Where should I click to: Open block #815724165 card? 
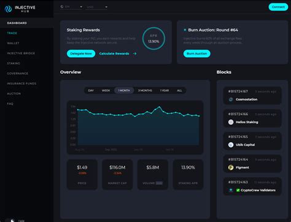coord(252,141)
